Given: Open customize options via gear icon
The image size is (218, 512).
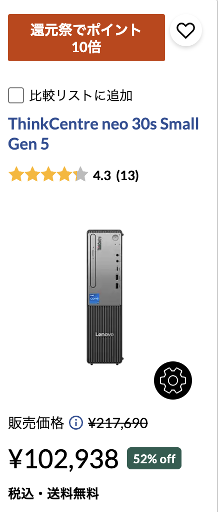Looking at the screenshot, I should click(173, 380).
